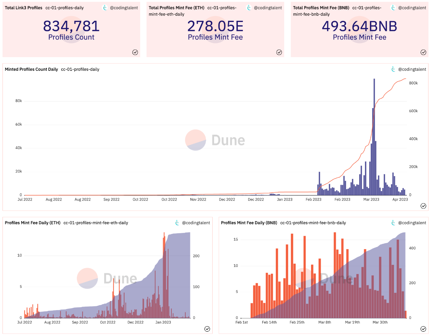Open @codingtalent link on ETH counter card
Screen dimensions: 431x336
(x=268, y=8)
